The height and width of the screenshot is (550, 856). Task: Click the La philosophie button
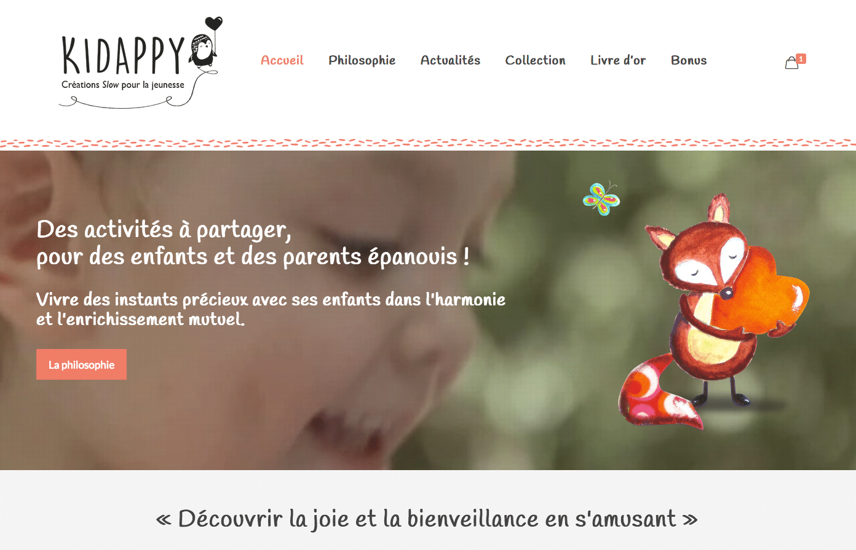81,364
